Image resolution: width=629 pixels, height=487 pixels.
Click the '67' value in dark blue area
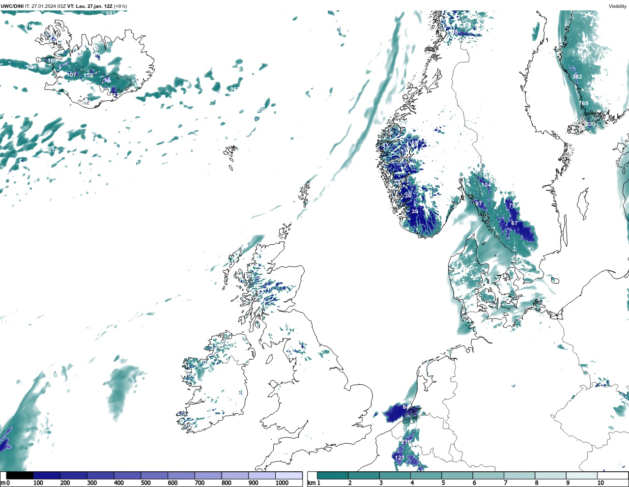coord(515,223)
